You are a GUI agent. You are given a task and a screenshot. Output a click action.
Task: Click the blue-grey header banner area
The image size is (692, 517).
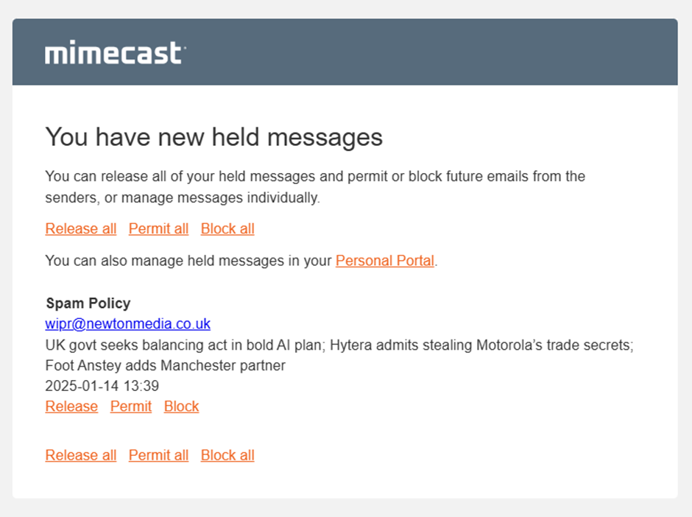tap(345, 52)
